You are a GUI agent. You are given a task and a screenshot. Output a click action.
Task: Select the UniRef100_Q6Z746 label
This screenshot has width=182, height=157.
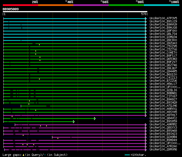click(x=163, y=65)
